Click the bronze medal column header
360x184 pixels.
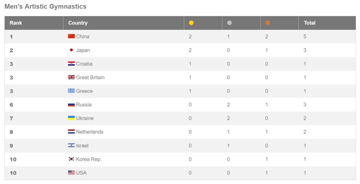coord(268,23)
